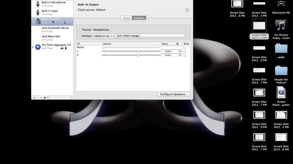Click the Master volume slider handle
293x164 pixels.
point(103,47)
